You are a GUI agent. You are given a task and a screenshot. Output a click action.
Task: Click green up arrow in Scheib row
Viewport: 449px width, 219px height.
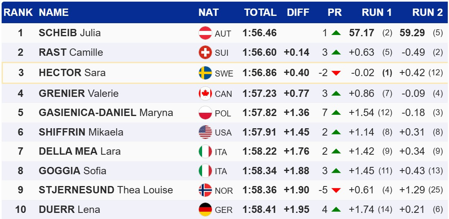(336, 33)
